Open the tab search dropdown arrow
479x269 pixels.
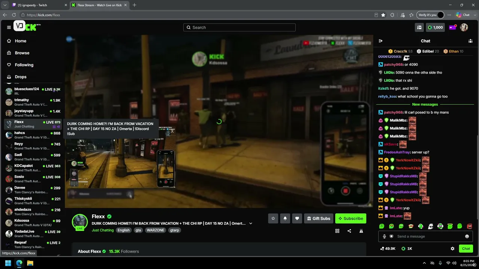pyautogui.click(x=5, y=5)
